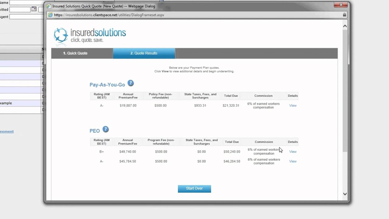Click the $933.31 state taxes cell

(x=200, y=106)
